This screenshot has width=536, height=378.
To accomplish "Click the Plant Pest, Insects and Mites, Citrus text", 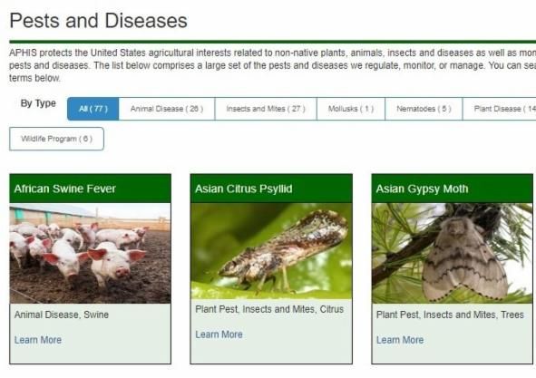I will 269,309.
